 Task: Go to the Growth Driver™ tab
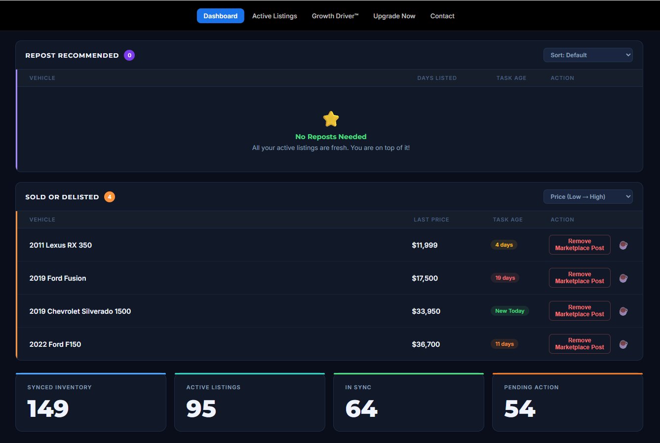click(335, 16)
